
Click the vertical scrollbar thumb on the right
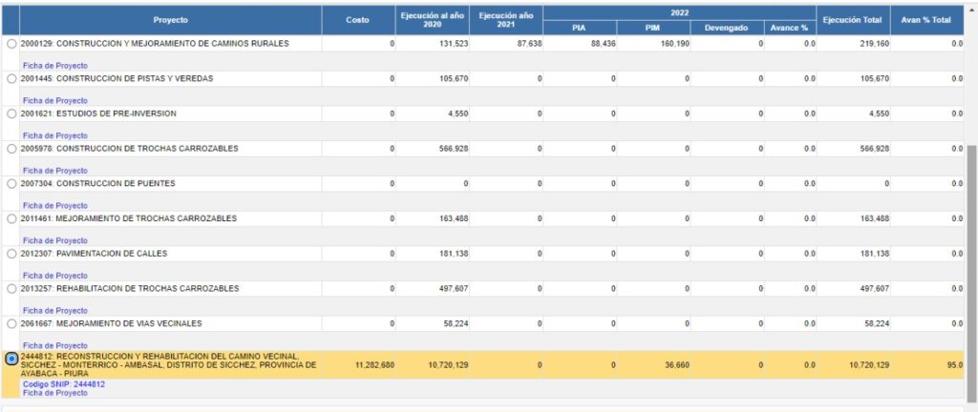pyautogui.click(x=971, y=267)
